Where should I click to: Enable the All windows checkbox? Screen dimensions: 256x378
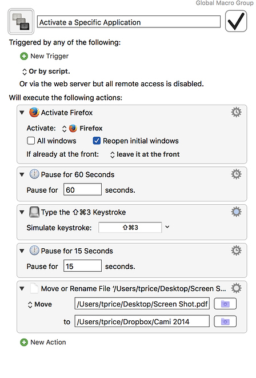(31, 141)
